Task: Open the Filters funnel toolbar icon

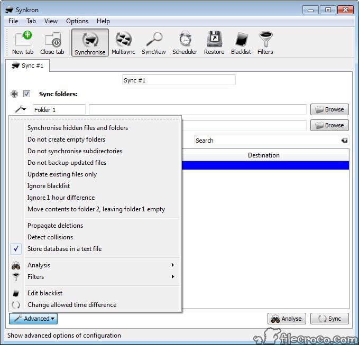Action: (x=265, y=43)
